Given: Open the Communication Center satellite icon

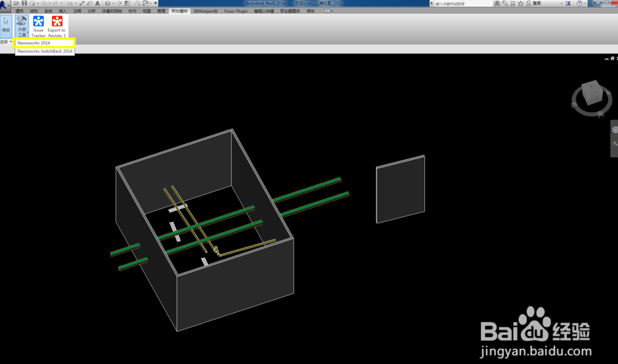Looking at the screenshot, I should coord(513,4).
